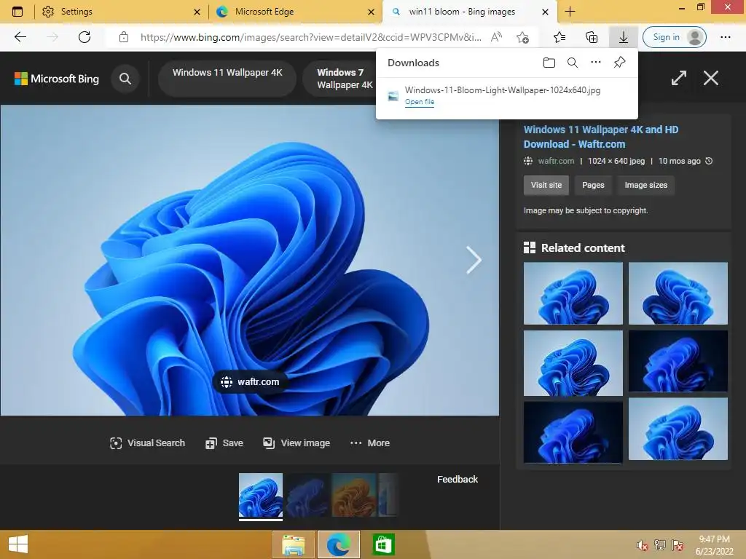Open Edge Settings and more menu

click(x=725, y=37)
